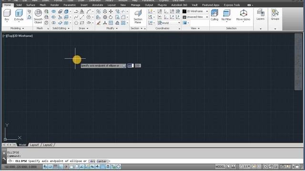This screenshot has height=171, width=305.
Task: Switch to the Surface ribbon tab
Action: [x=30, y=5]
